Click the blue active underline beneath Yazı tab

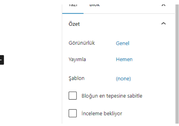tap(73, 13)
